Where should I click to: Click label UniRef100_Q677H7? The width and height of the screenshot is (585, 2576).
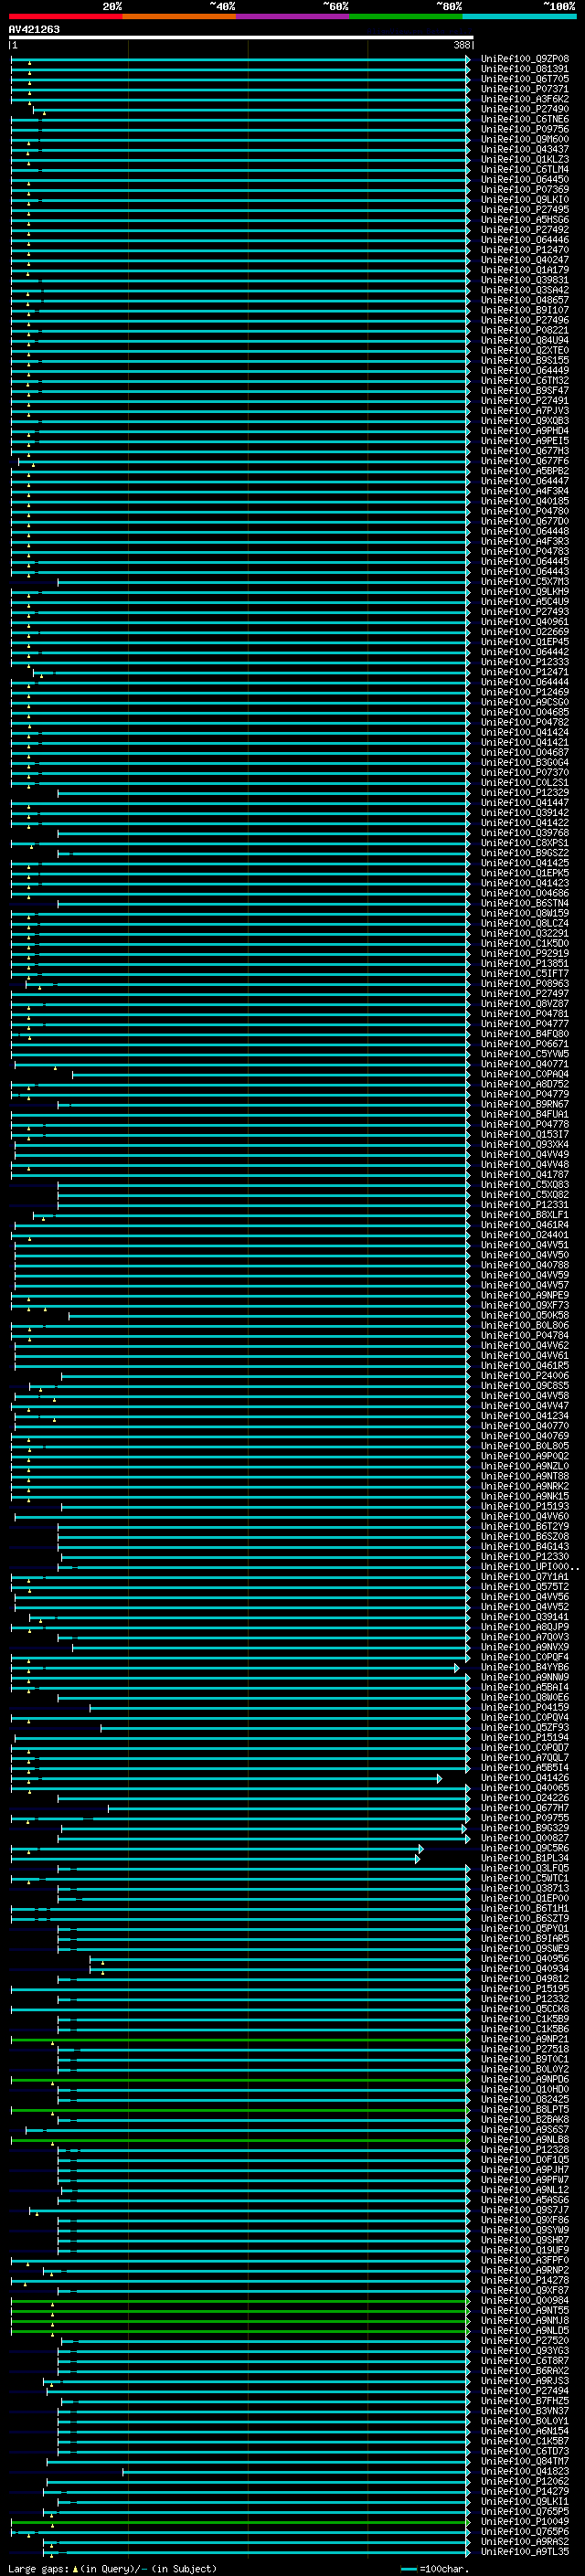click(524, 1808)
